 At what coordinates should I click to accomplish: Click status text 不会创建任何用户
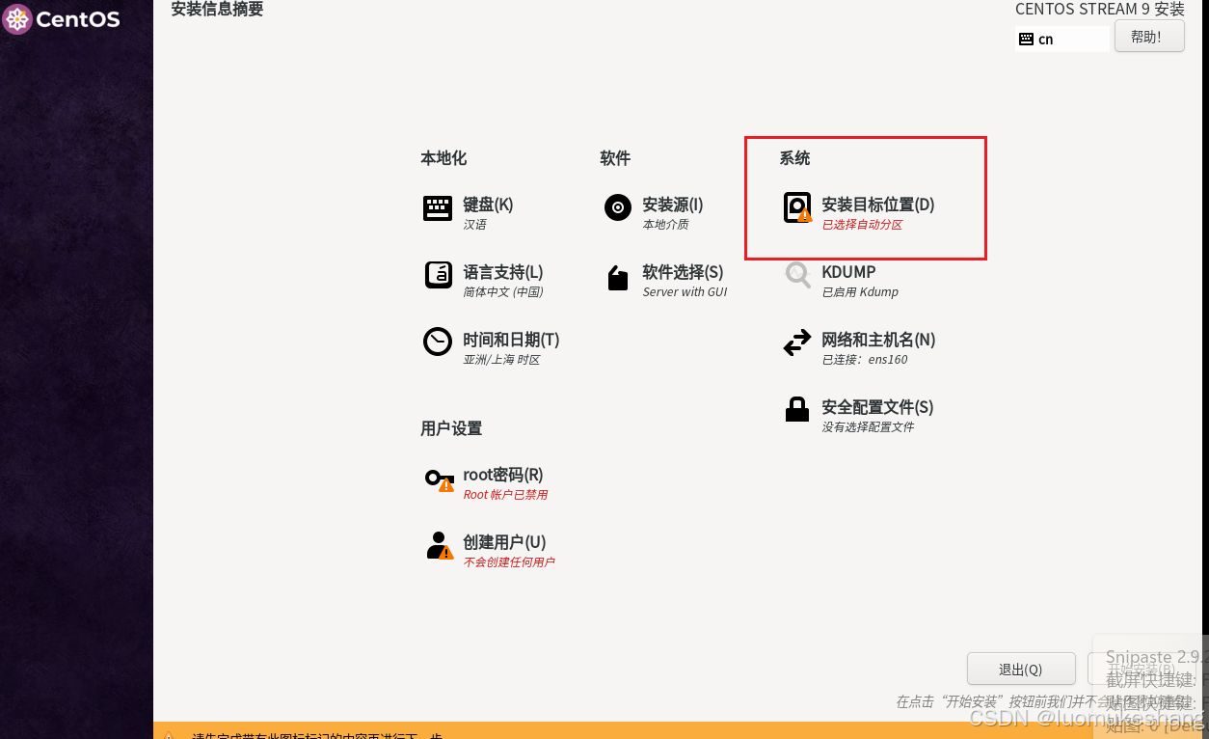[x=509, y=562]
